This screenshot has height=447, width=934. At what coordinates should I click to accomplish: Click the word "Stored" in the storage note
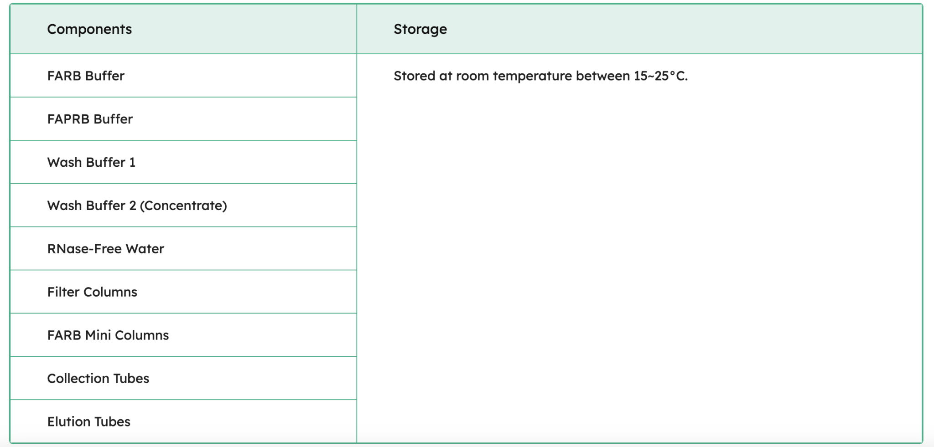click(x=414, y=76)
